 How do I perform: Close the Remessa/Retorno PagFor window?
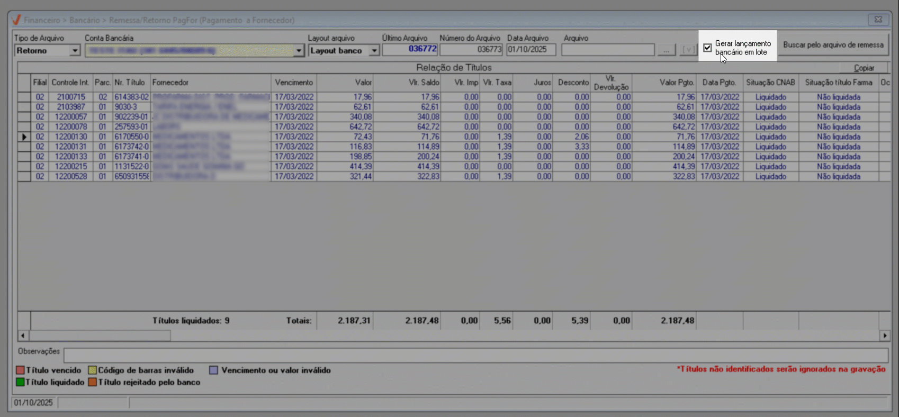(878, 20)
